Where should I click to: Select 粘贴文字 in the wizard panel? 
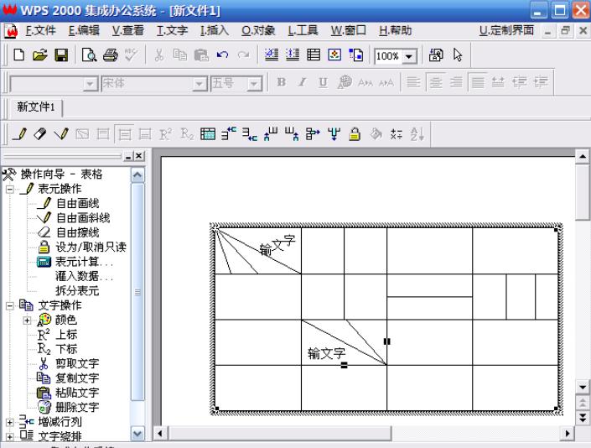[77, 393]
